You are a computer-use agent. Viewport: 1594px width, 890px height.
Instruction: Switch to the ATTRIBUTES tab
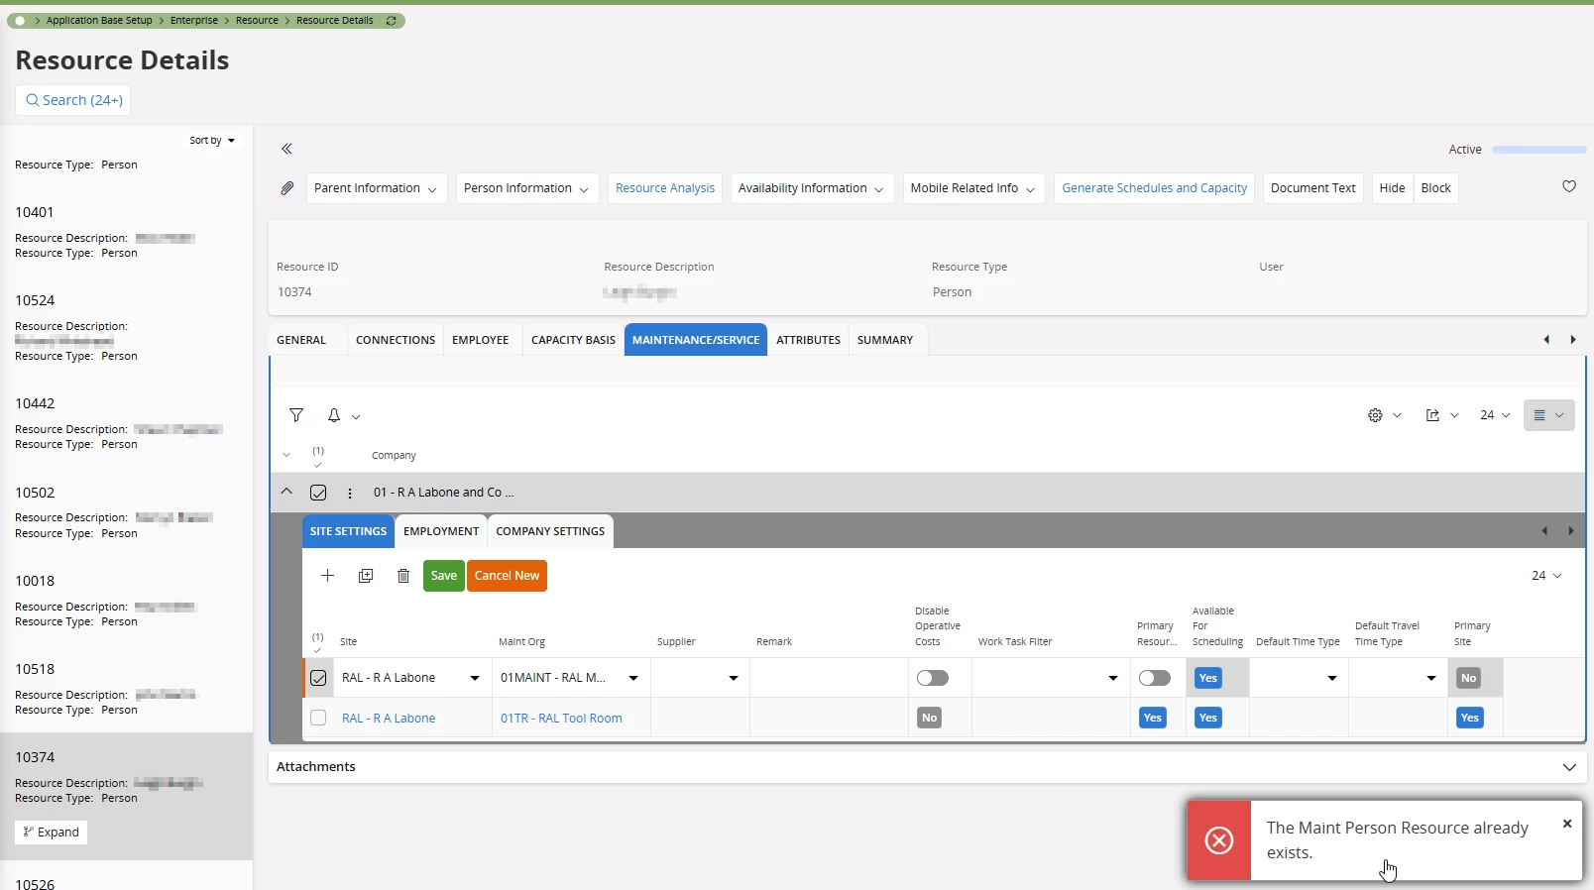(808, 340)
